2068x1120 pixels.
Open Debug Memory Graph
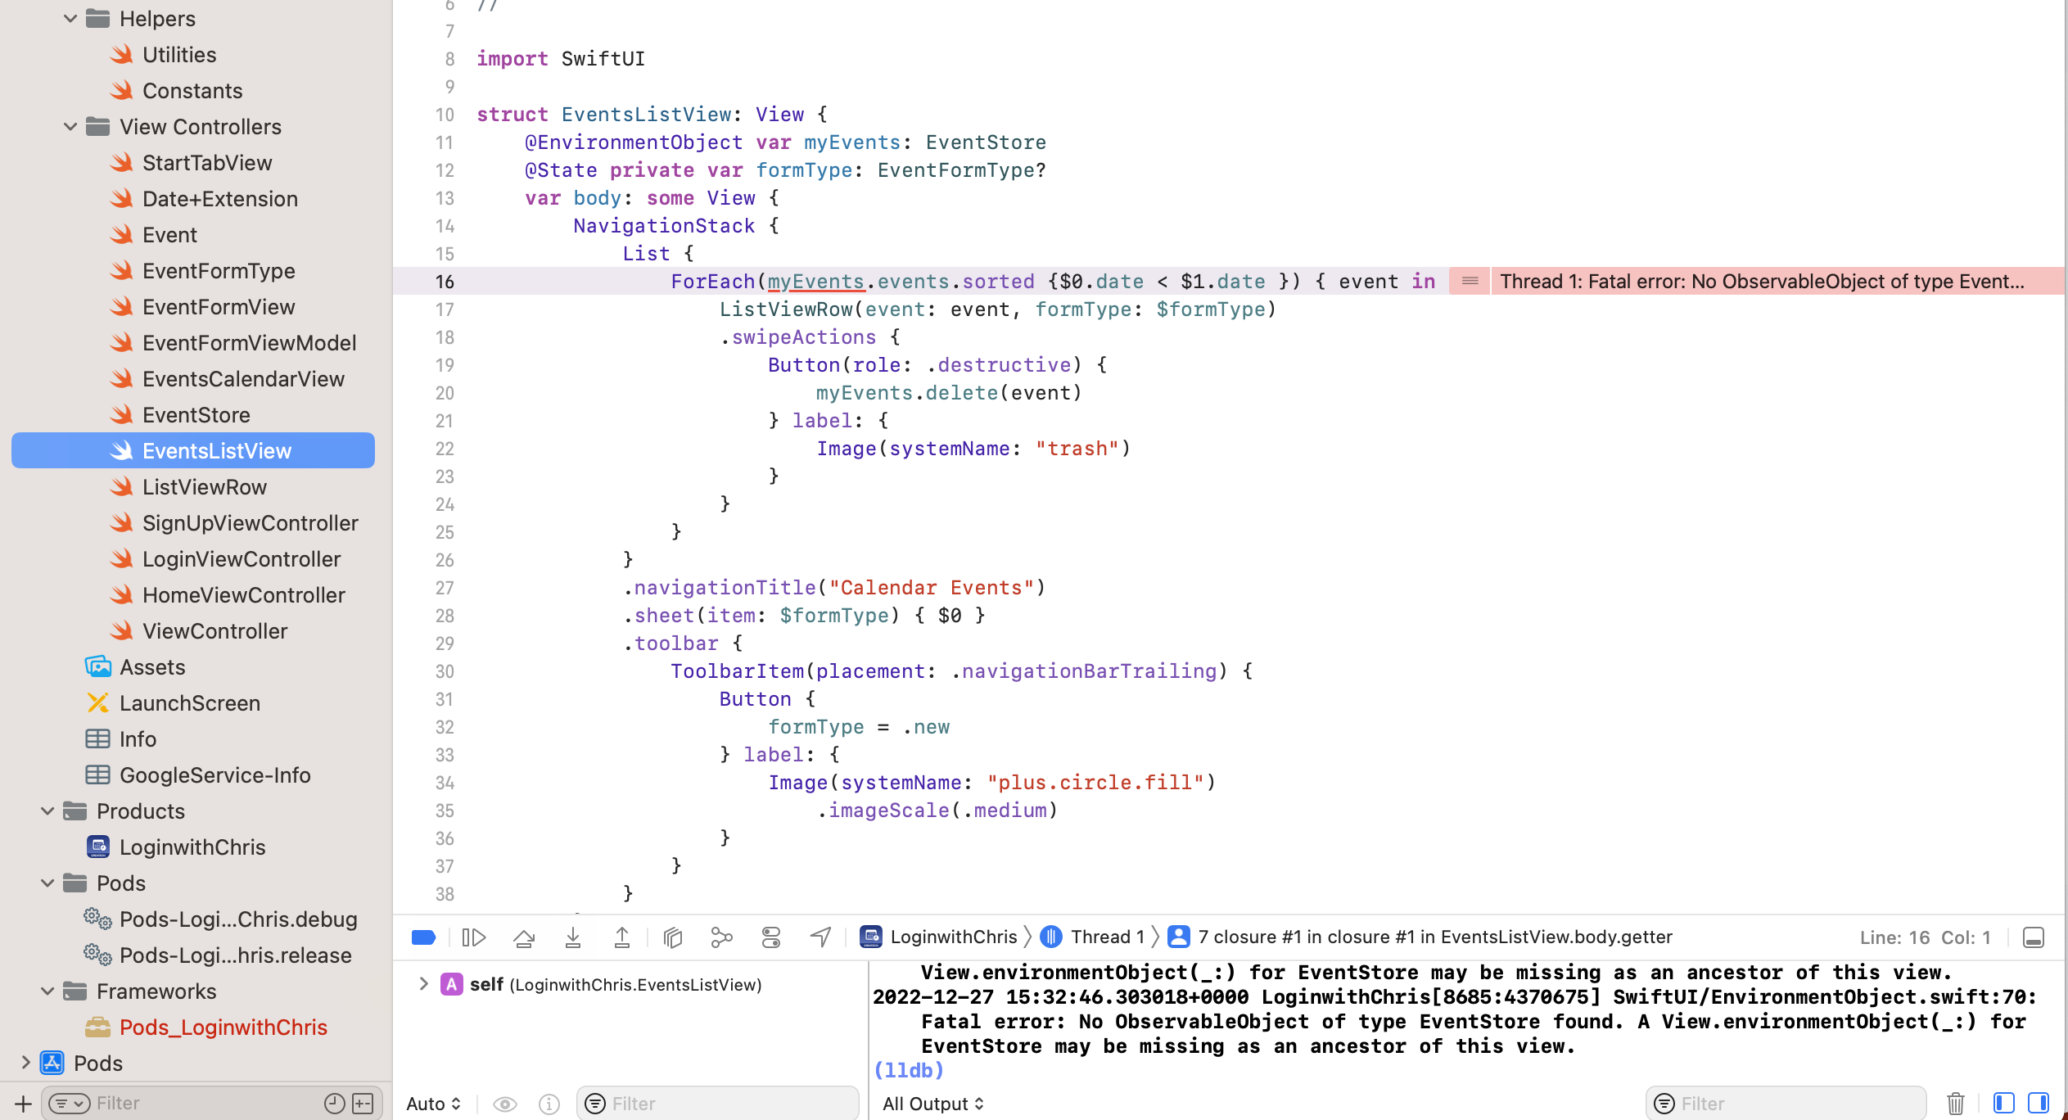[x=721, y=937]
